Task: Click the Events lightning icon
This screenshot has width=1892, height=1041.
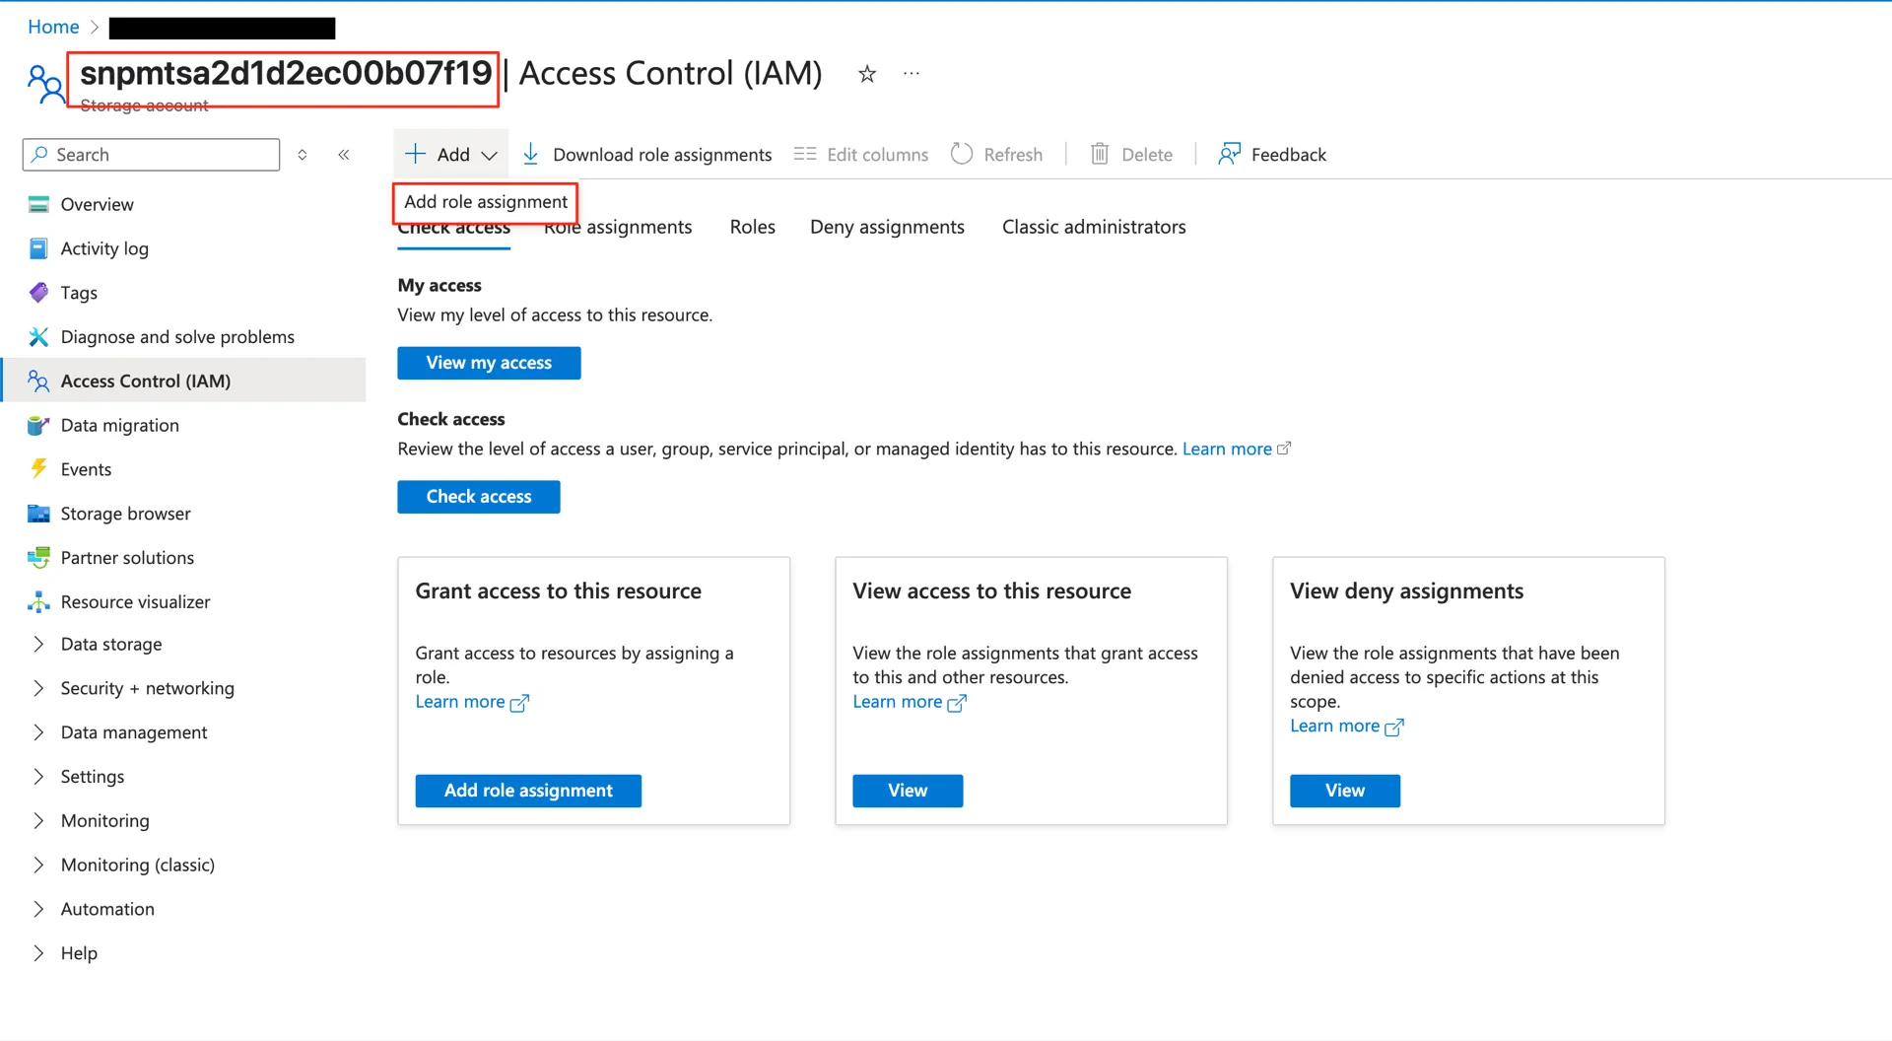Action: click(38, 469)
